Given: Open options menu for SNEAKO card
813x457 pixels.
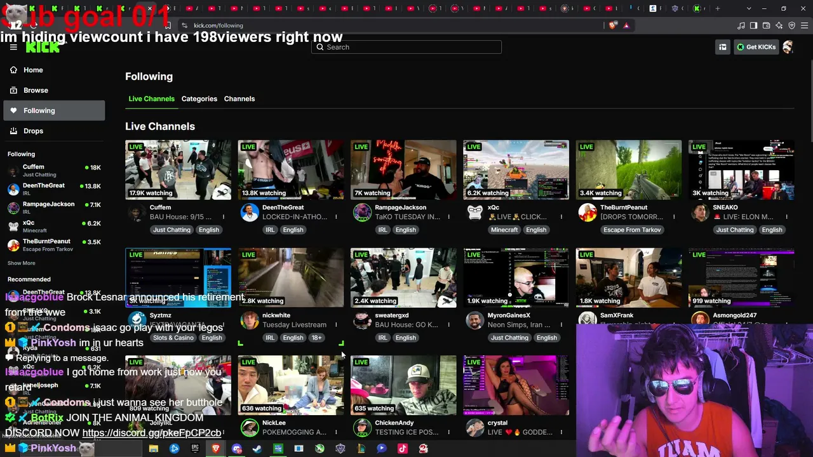Looking at the screenshot, I should [786, 217].
